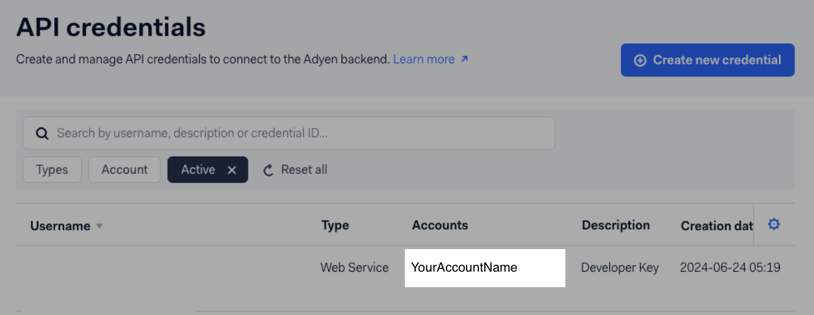814x315 pixels.
Task: Select the Accounts column header
Action: coord(440,225)
